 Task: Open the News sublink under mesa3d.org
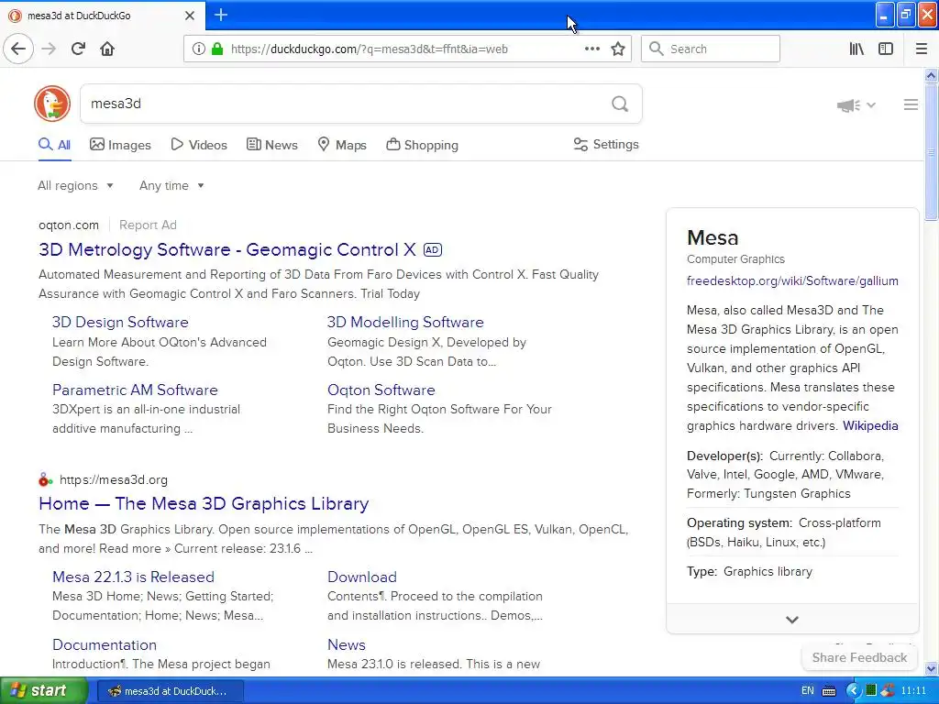[x=346, y=644]
